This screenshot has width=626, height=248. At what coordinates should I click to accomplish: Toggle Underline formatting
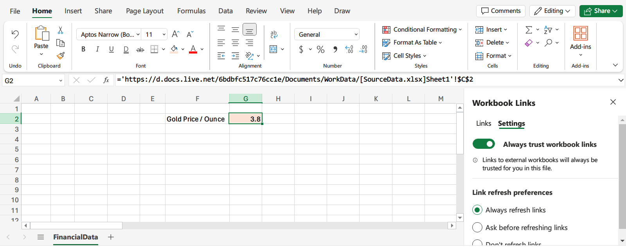[x=112, y=49]
